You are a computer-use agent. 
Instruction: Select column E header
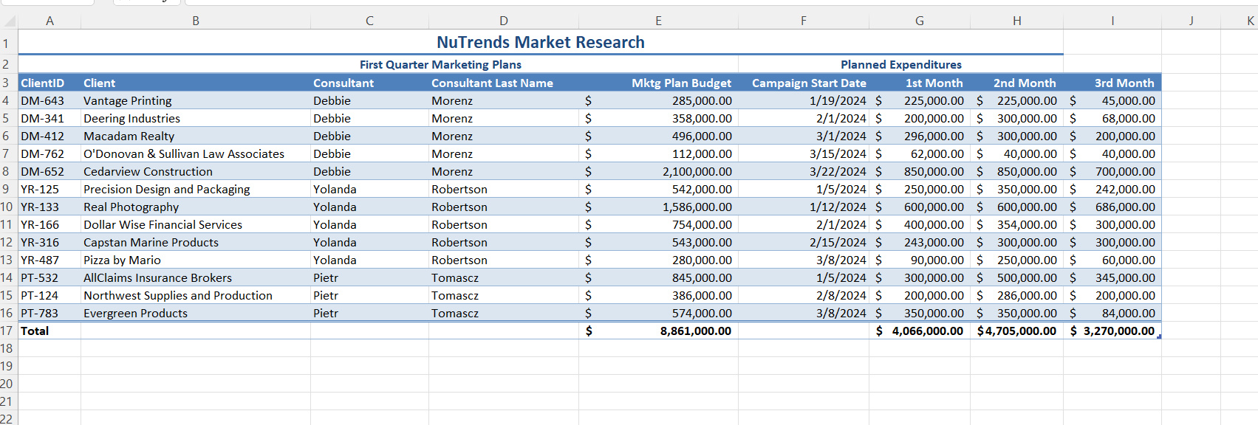pos(657,21)
